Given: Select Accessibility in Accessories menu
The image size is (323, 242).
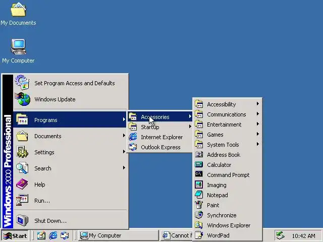Looking at the screenshot, I should [x=228, y=104].
